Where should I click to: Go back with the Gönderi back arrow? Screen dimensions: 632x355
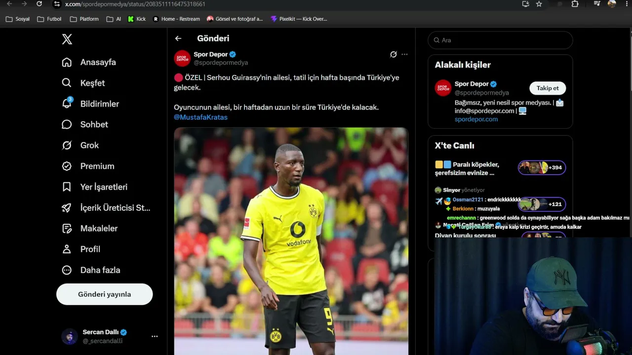pyautogui.click(x=178, y=38)
